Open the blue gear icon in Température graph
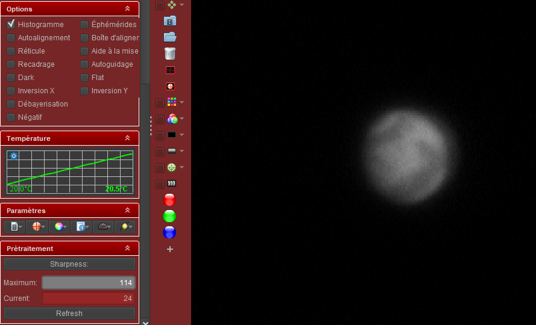536x325 pixels. coord(14,156)
